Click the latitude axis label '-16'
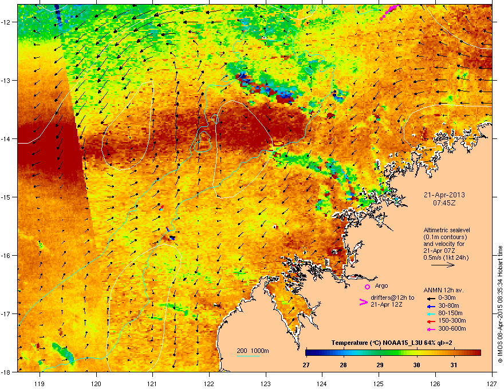 tap(6, 256)
